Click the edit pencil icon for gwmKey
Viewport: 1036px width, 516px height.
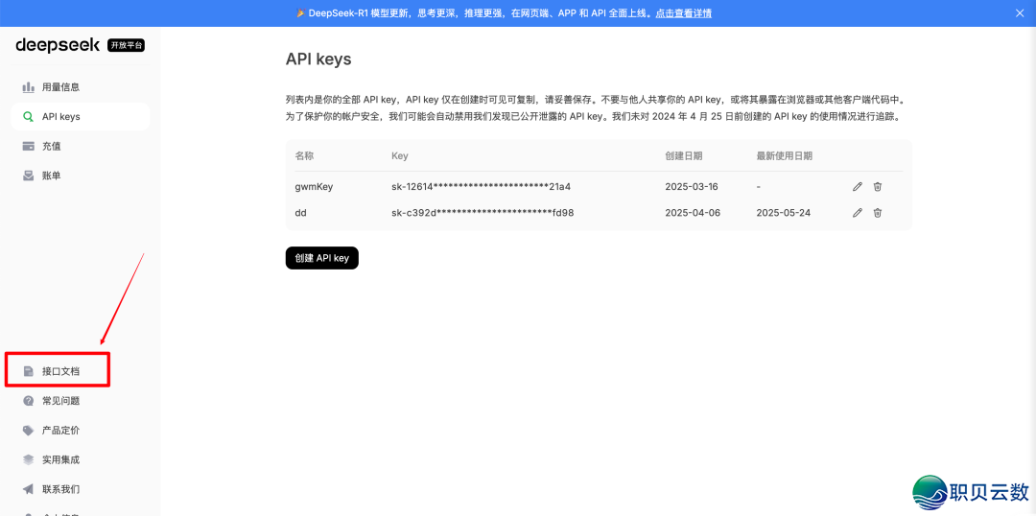click(858, 187)
